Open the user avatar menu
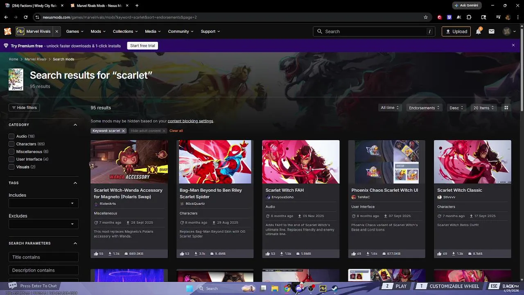Image resolution: width=524 pixels, height=295 pixels. click(509, 32)
